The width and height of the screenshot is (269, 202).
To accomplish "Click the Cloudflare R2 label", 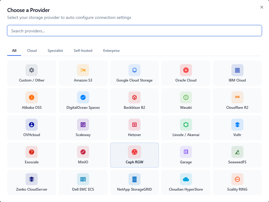I will pos(237,108).
